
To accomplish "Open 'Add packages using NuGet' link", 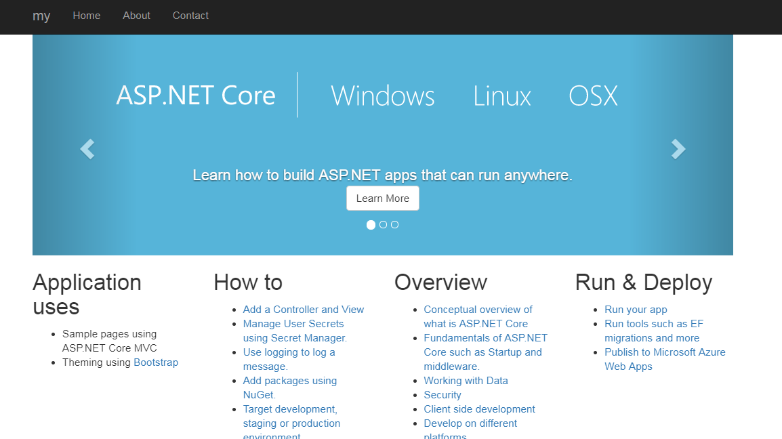I will [x=290, y=388].
